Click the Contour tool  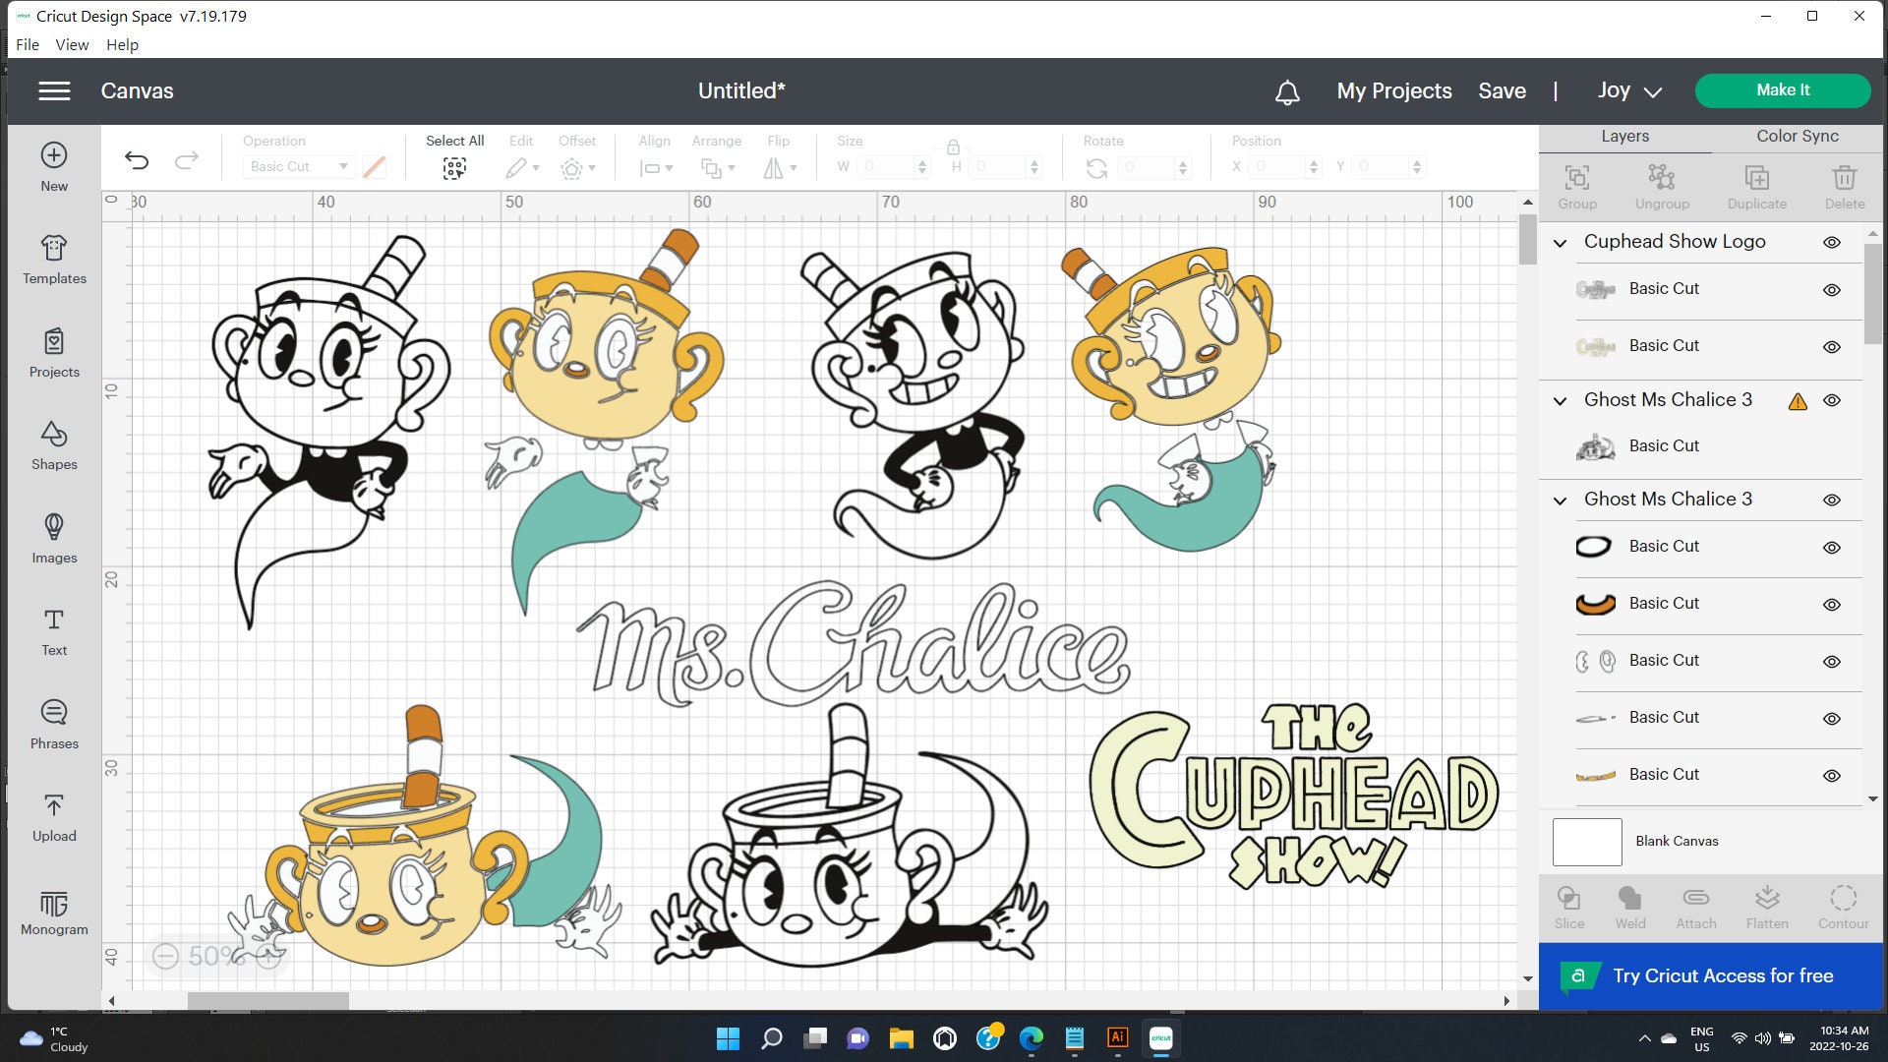coord(1844,907)
